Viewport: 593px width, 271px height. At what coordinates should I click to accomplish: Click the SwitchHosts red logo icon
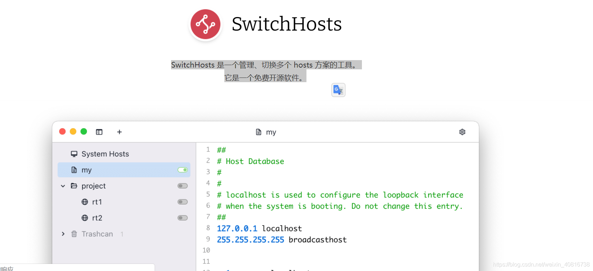click(205, 24)
